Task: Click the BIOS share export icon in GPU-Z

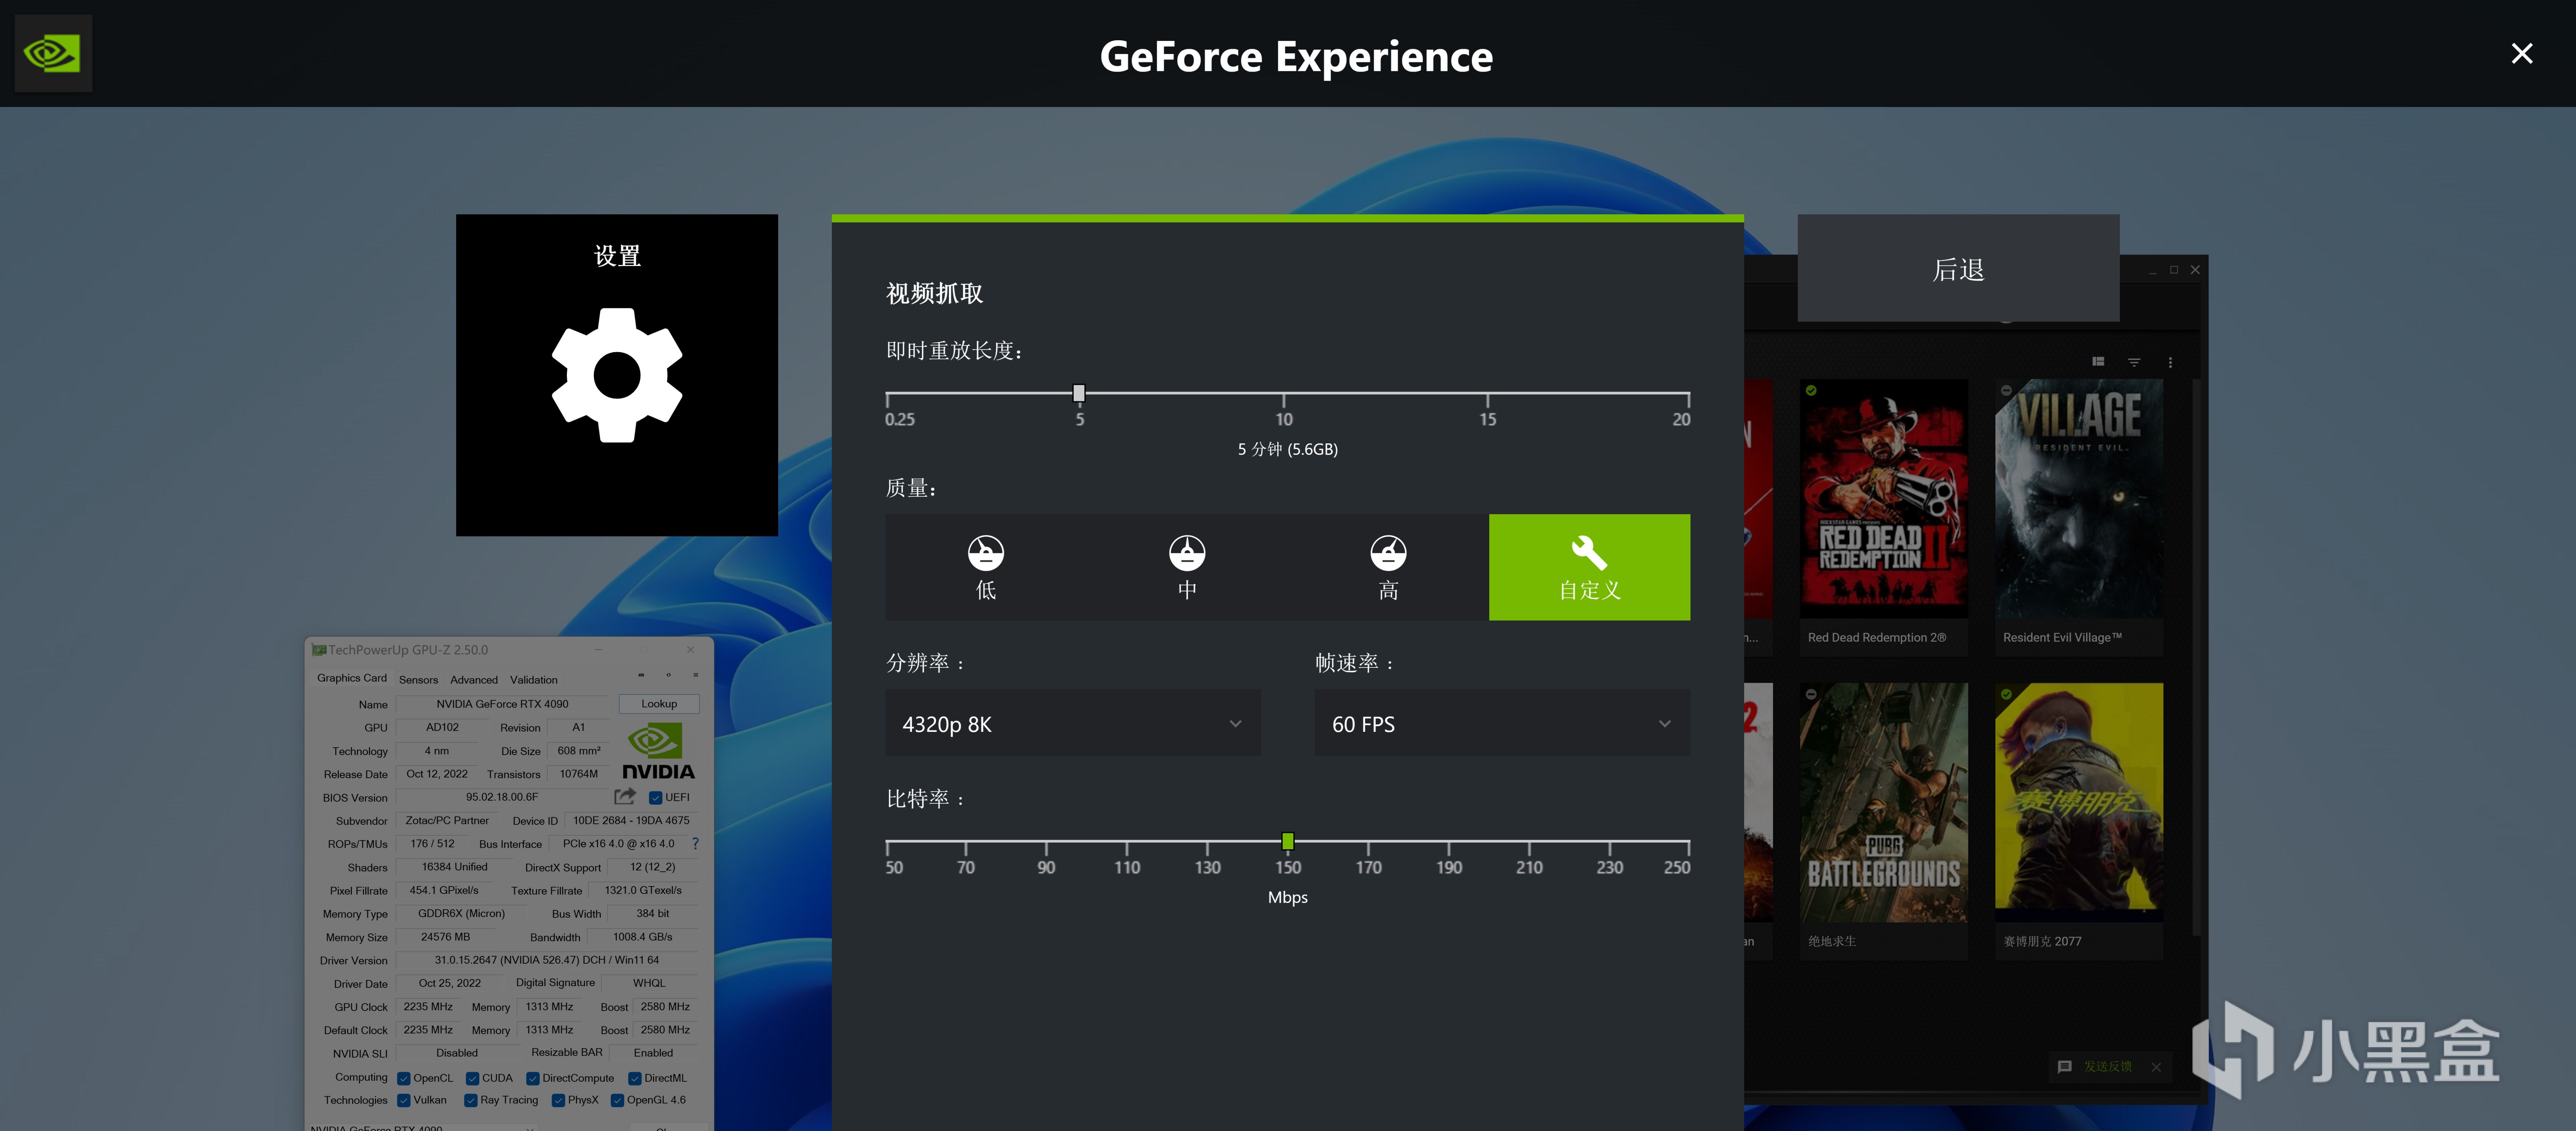Action: coord(625,797)
